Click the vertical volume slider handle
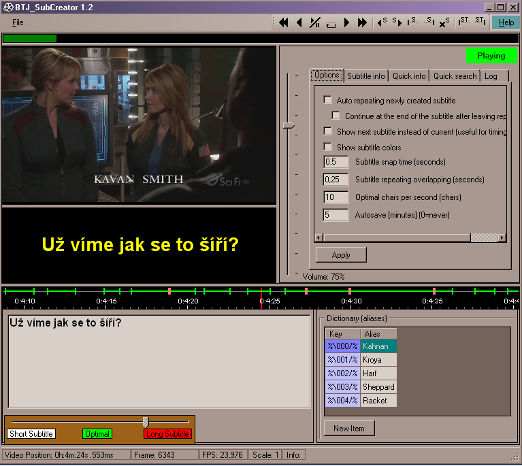 pyautogui.click(x=289, y=125)
